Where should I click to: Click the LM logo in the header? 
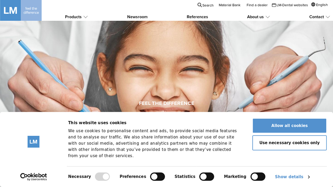[x=10, y=10]
